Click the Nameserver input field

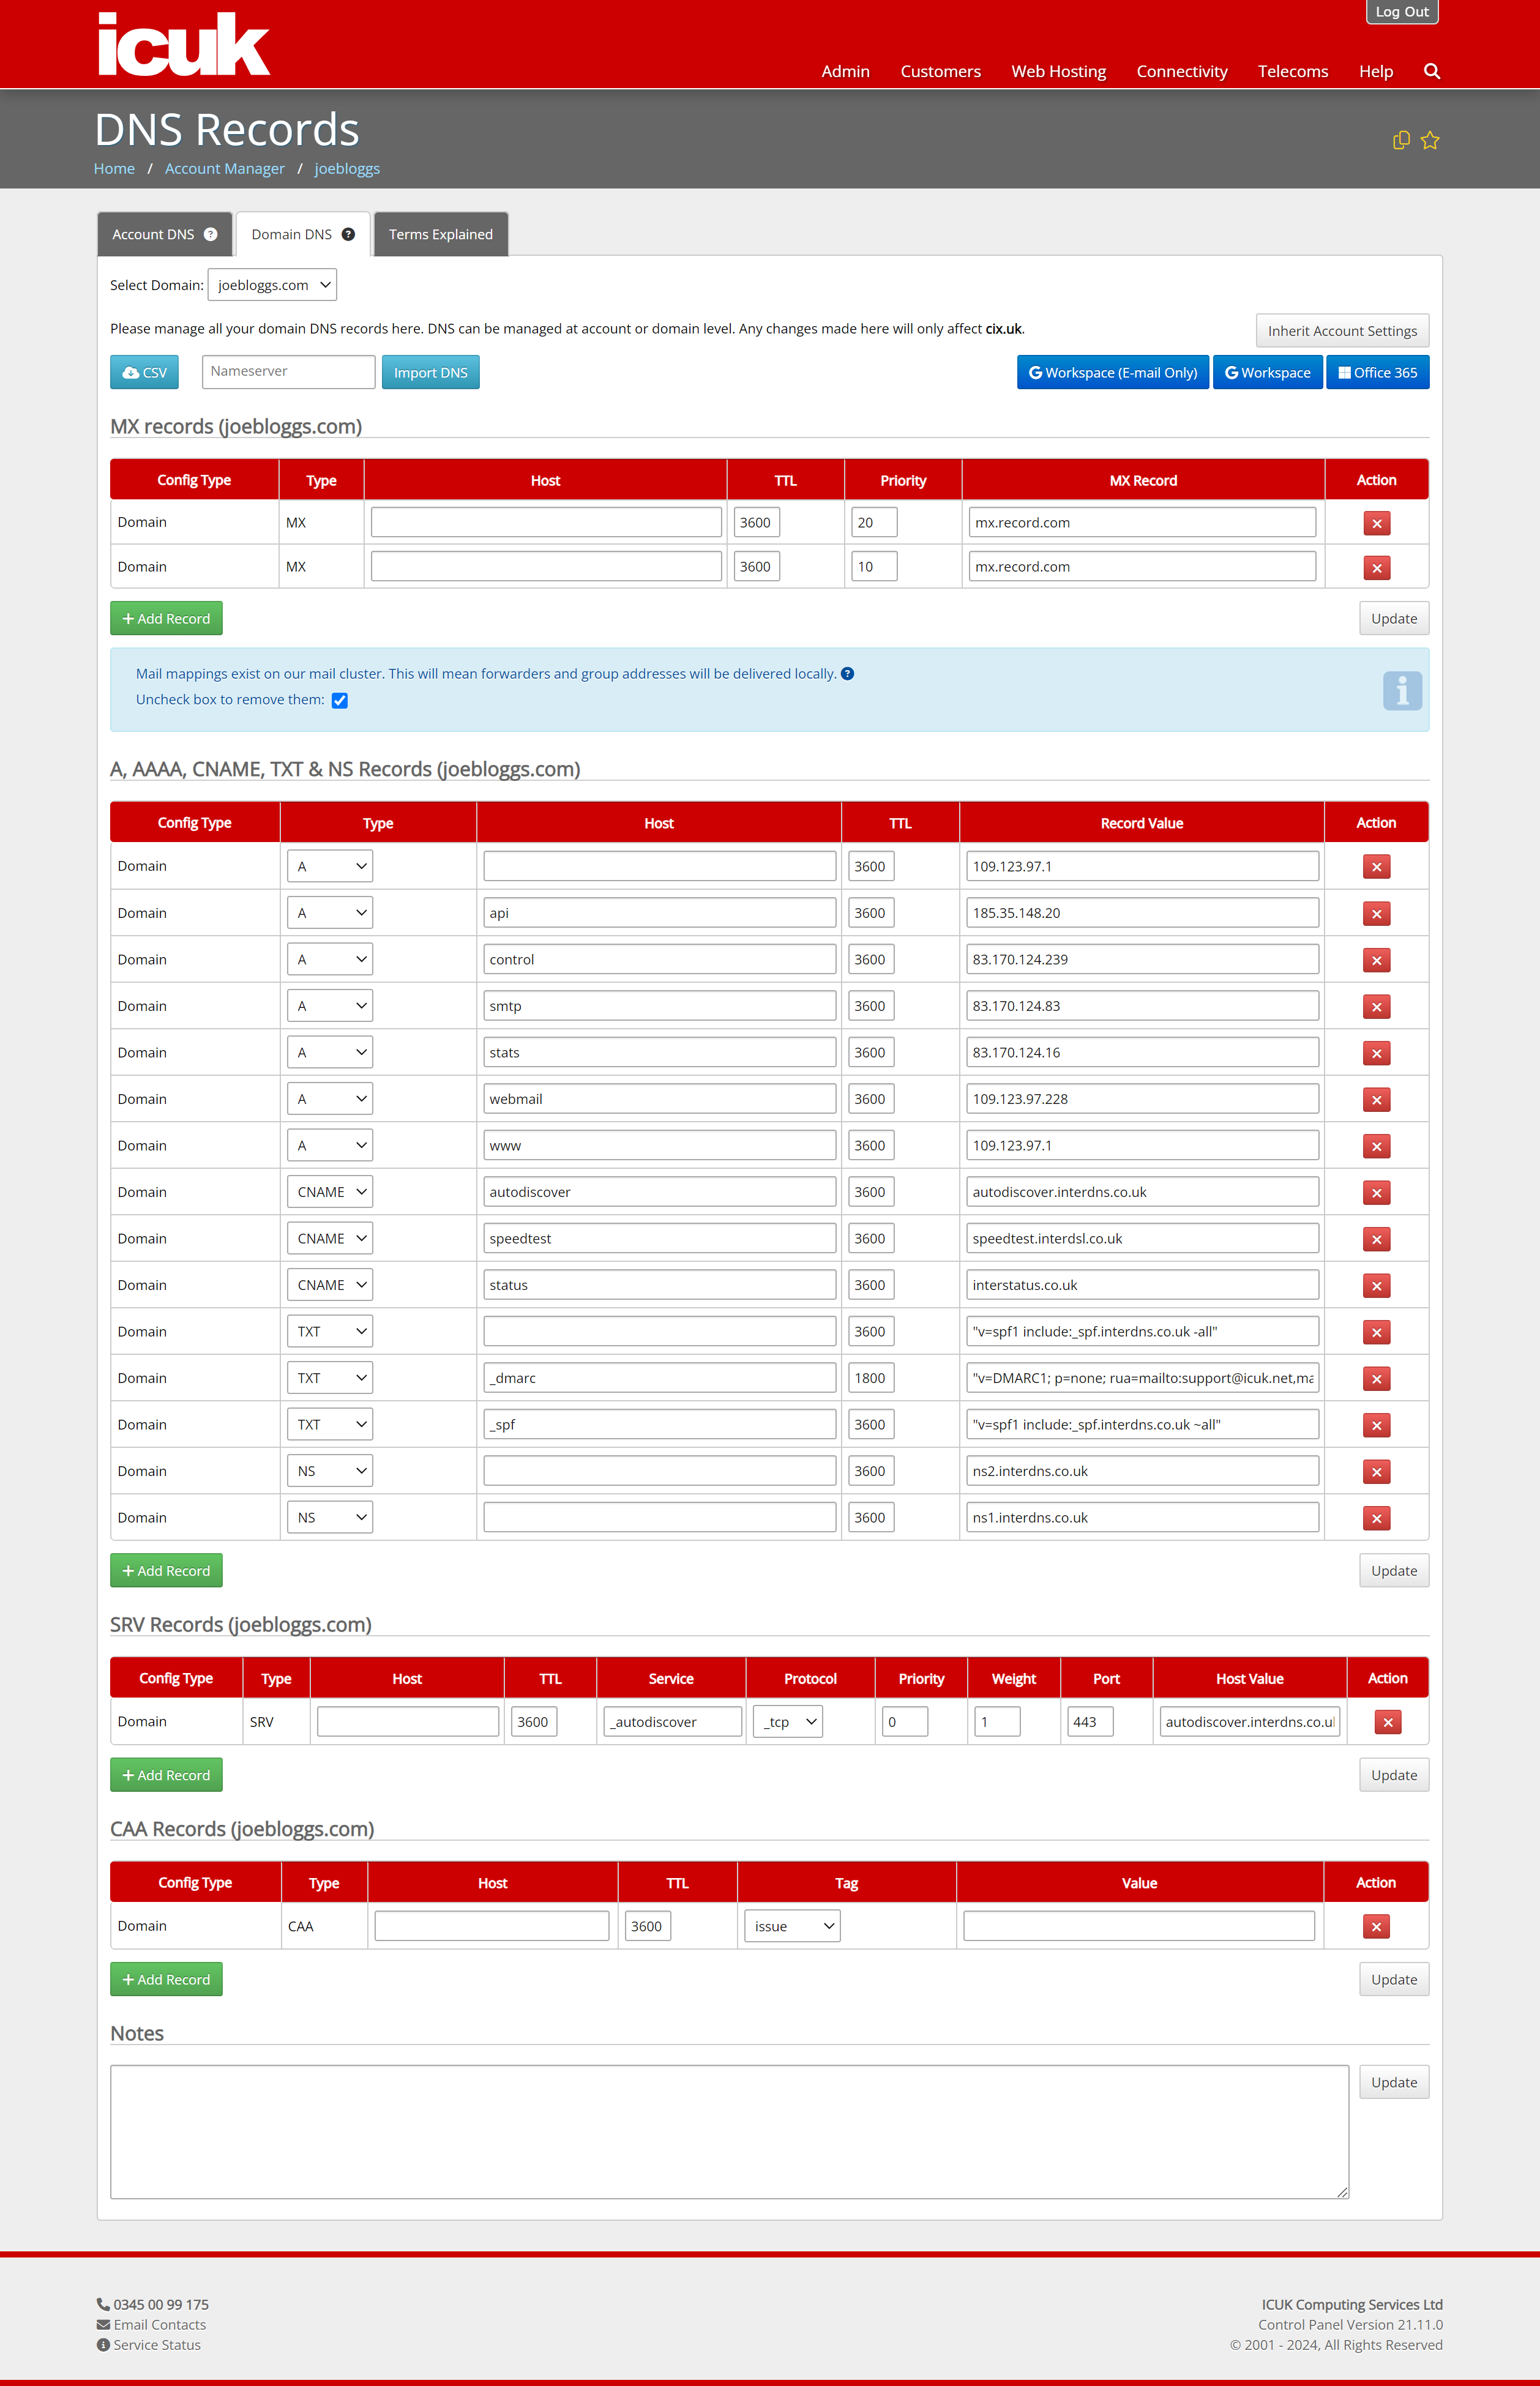point(288,372)
